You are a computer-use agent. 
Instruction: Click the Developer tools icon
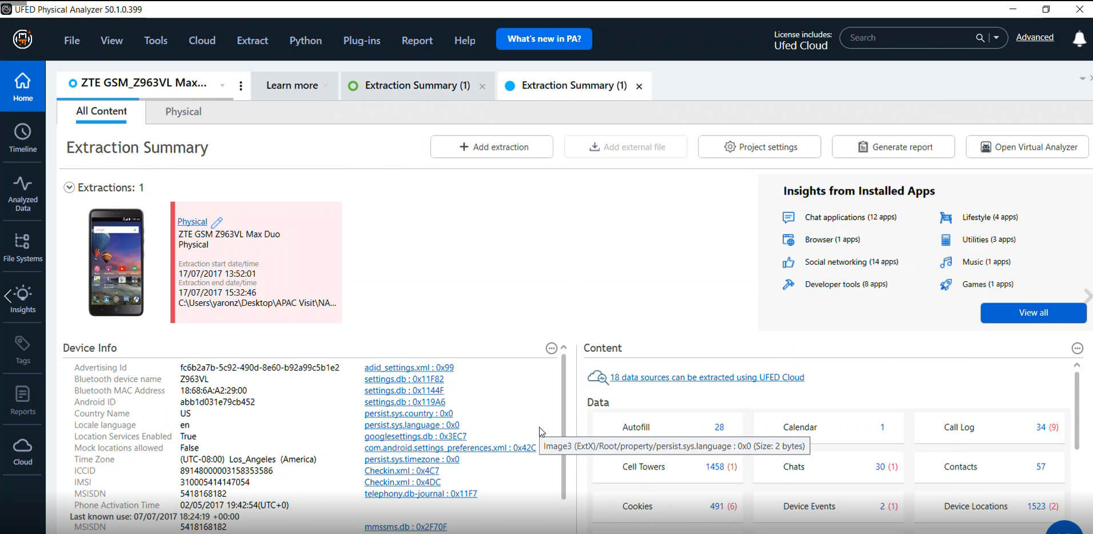pyautogui.click(x=788, y=284)
